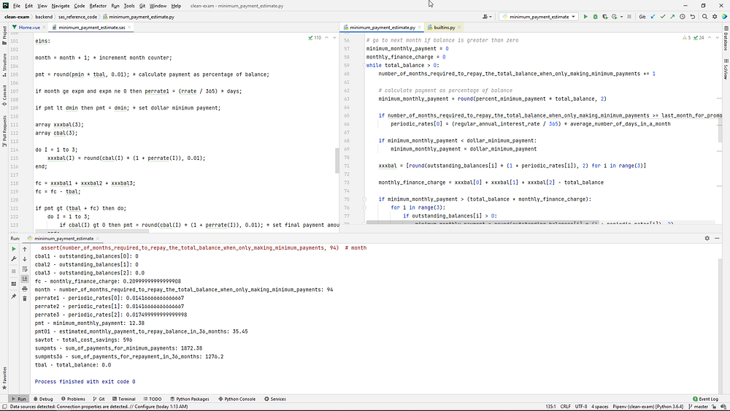730x411 pixels.
Task: Open the Terminal tool window
Action: [124, 399]
